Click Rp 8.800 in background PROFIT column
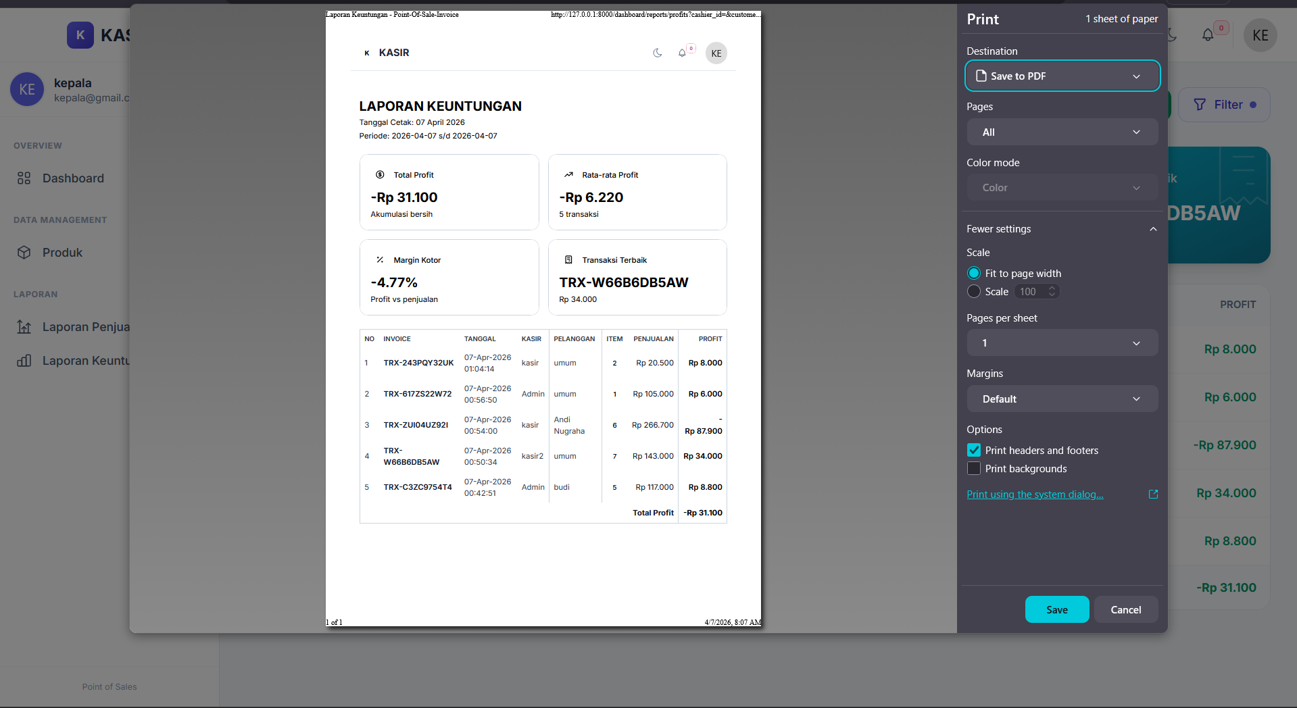Image resolution: width=1297 pixels, height=708 pixels. coord(1230,541)
